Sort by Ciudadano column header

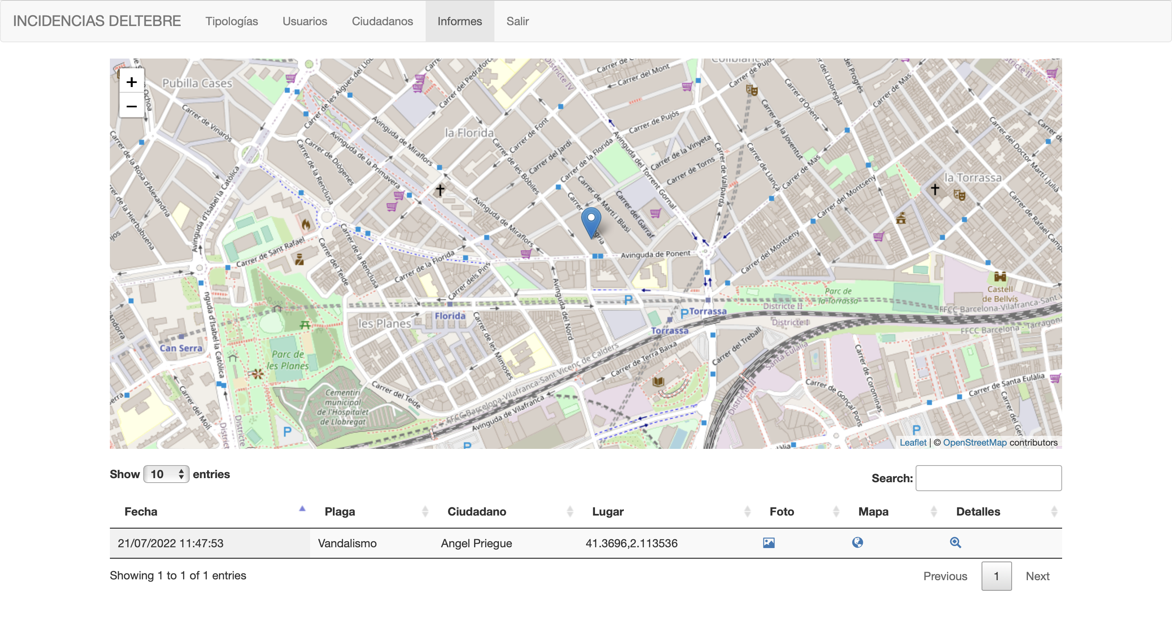tap(477, 511)
